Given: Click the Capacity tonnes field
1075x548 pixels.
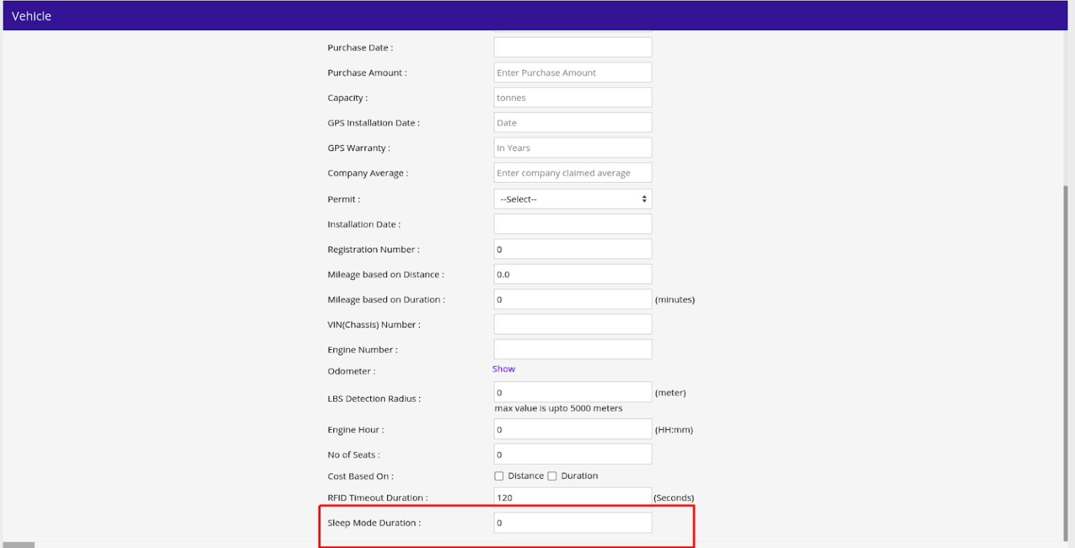Looking at the screenshot, I should tap(572, 98).
